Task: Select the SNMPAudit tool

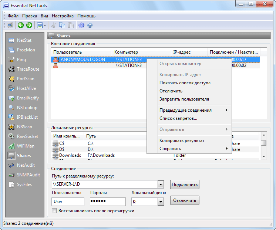Action: pos(24,175)
